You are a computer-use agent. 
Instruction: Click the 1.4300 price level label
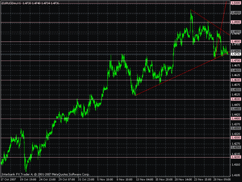coord(236,138)
